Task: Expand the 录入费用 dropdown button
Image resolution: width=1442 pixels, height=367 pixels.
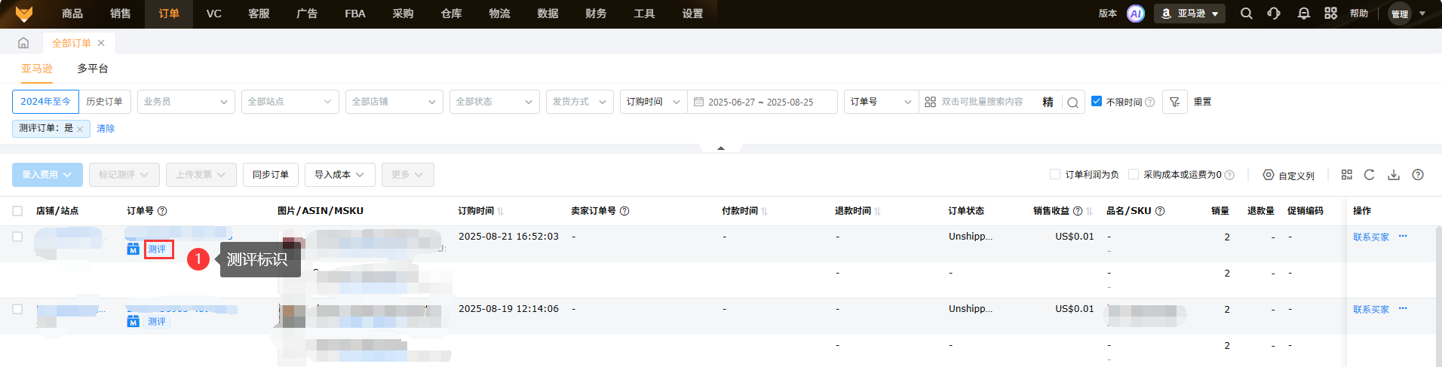Action: click(47, 175)
